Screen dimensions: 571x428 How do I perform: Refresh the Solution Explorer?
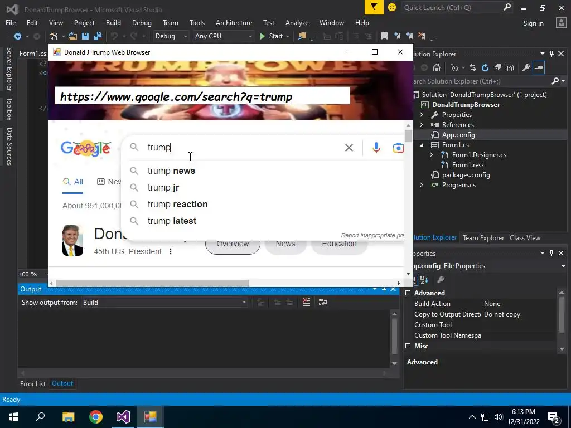click(x=485, y=67)
